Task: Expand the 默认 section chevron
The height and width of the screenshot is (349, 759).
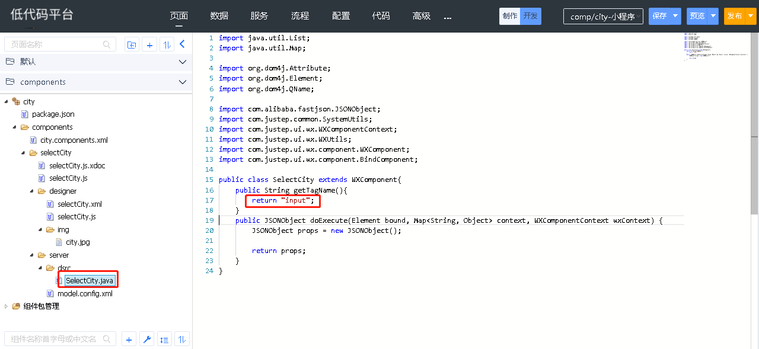Action: click(183, 62)
